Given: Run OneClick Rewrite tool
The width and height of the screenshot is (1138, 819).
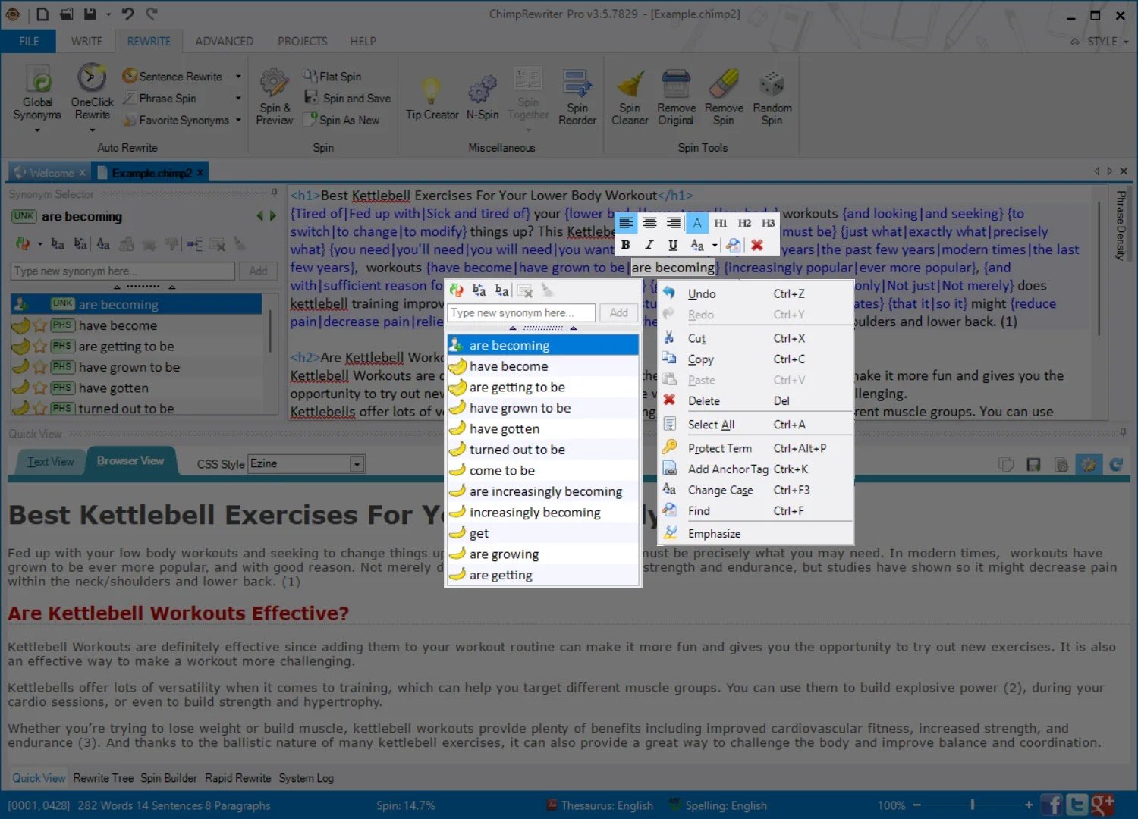Looking at the screenshot, I should tap(92, 80).
